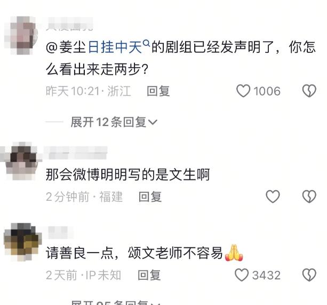Reply to the 福建 comment
Screen dimensions: 327x305
(x=150, y=197)
